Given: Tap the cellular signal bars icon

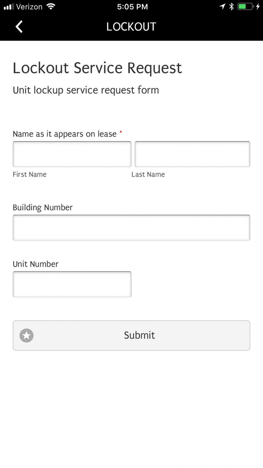Looking at the screenshot, I should [x=9, y=7].
